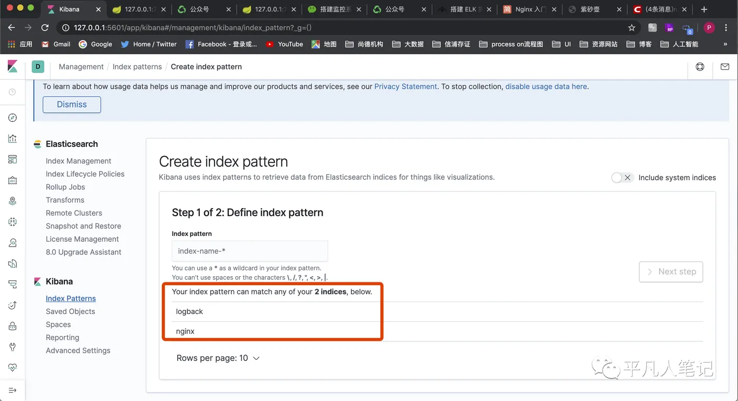Open the 资源网站 bookmark folder
Viewport: 738px width, 401px height.
598,44
